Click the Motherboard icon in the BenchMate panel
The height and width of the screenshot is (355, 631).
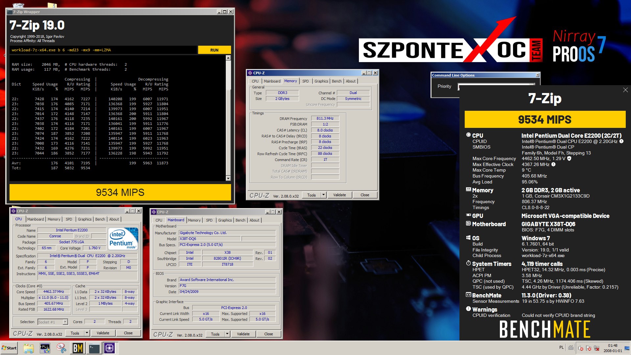pos(468,224)
